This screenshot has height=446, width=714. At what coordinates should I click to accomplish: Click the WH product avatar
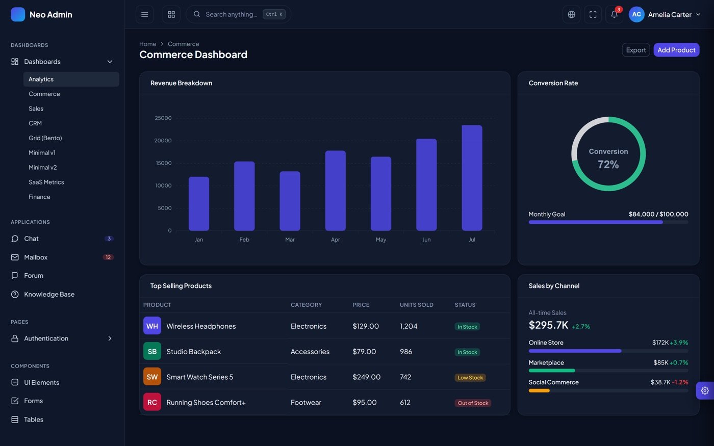coord(152,326)
